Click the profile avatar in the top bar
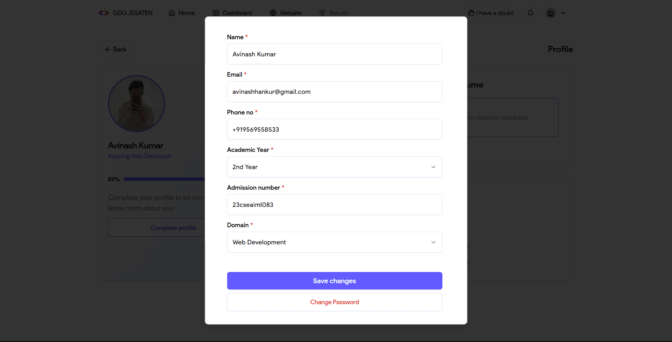 point(550,13)
